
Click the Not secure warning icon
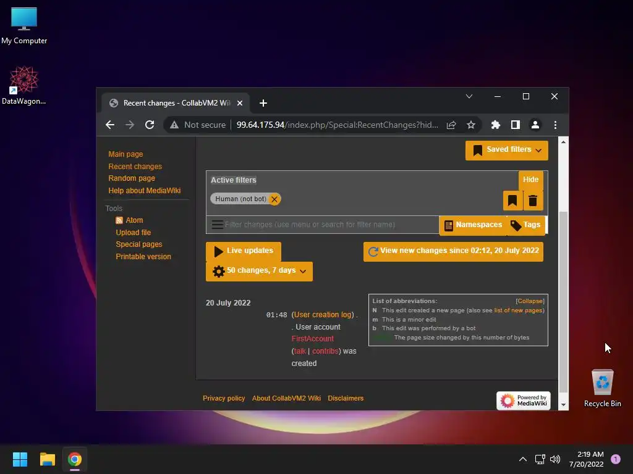point(174,125)
